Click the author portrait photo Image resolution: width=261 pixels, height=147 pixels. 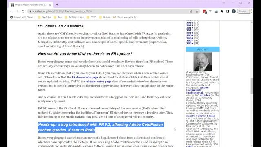coord(203,62)
